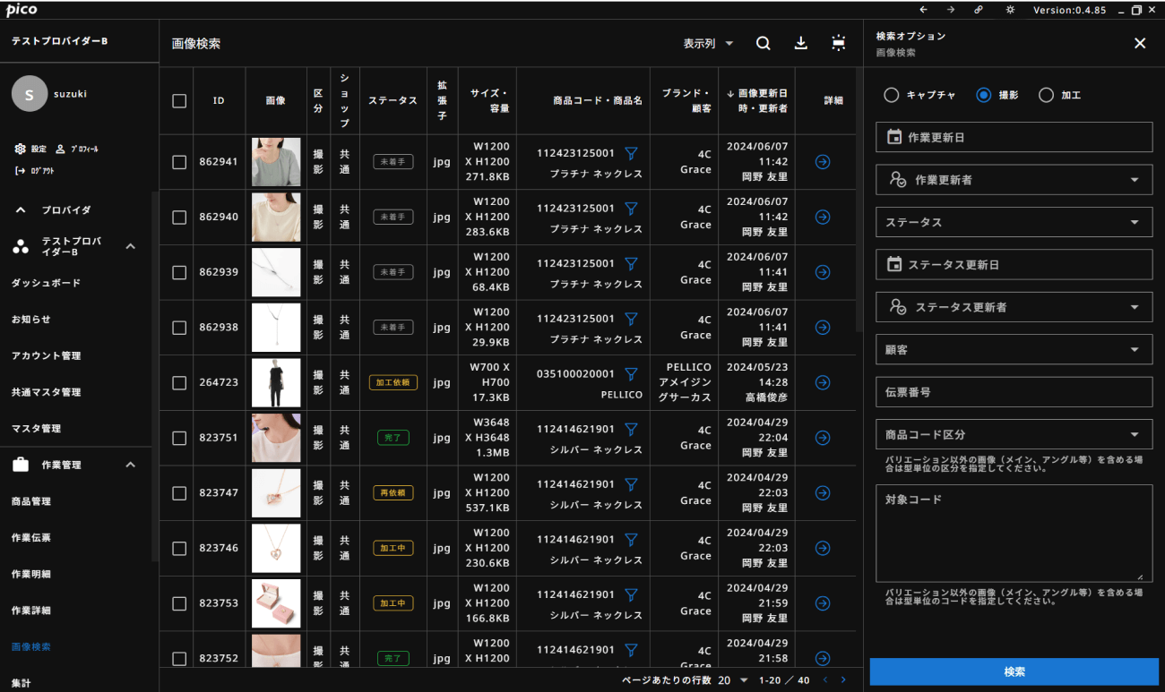Click the blue 検索 button

tap(1014, 671)
